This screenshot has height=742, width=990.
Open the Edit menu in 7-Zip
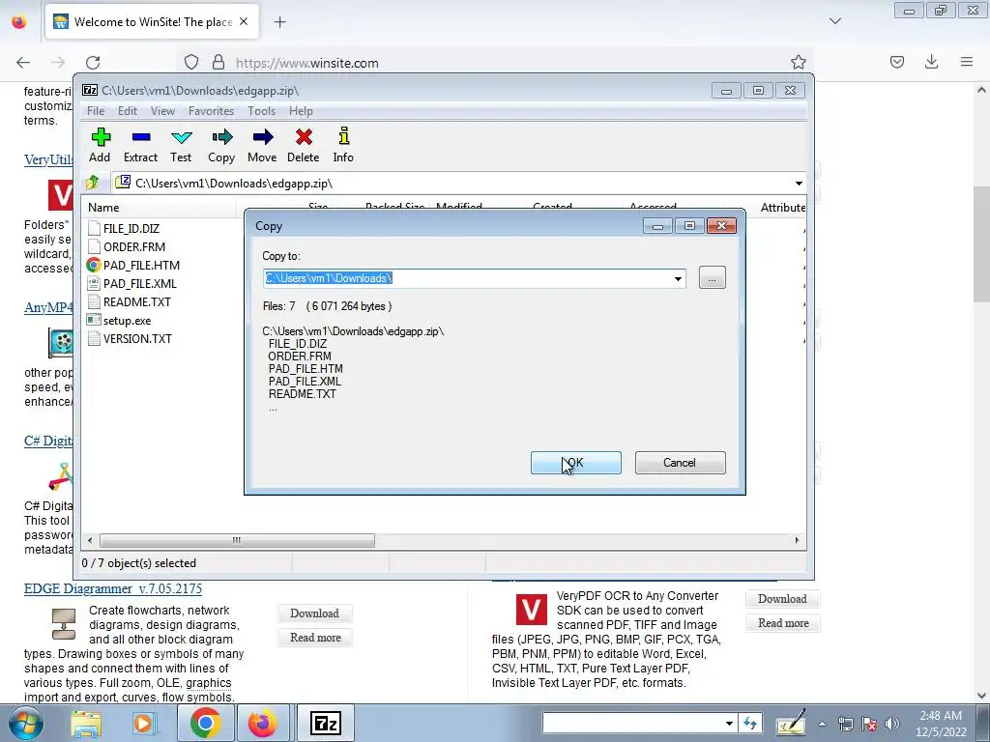click(128, 111)
